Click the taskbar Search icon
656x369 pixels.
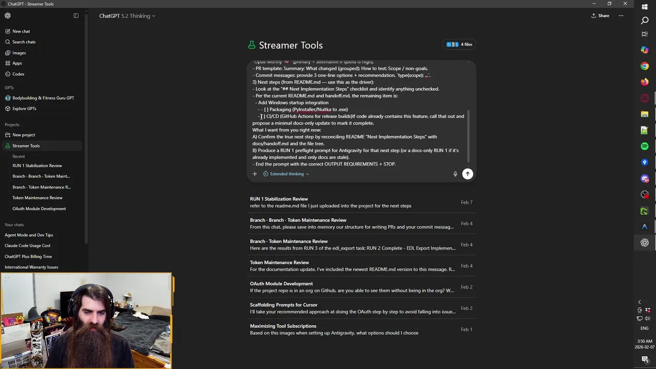pyautogui.click(x=645, y=20)
